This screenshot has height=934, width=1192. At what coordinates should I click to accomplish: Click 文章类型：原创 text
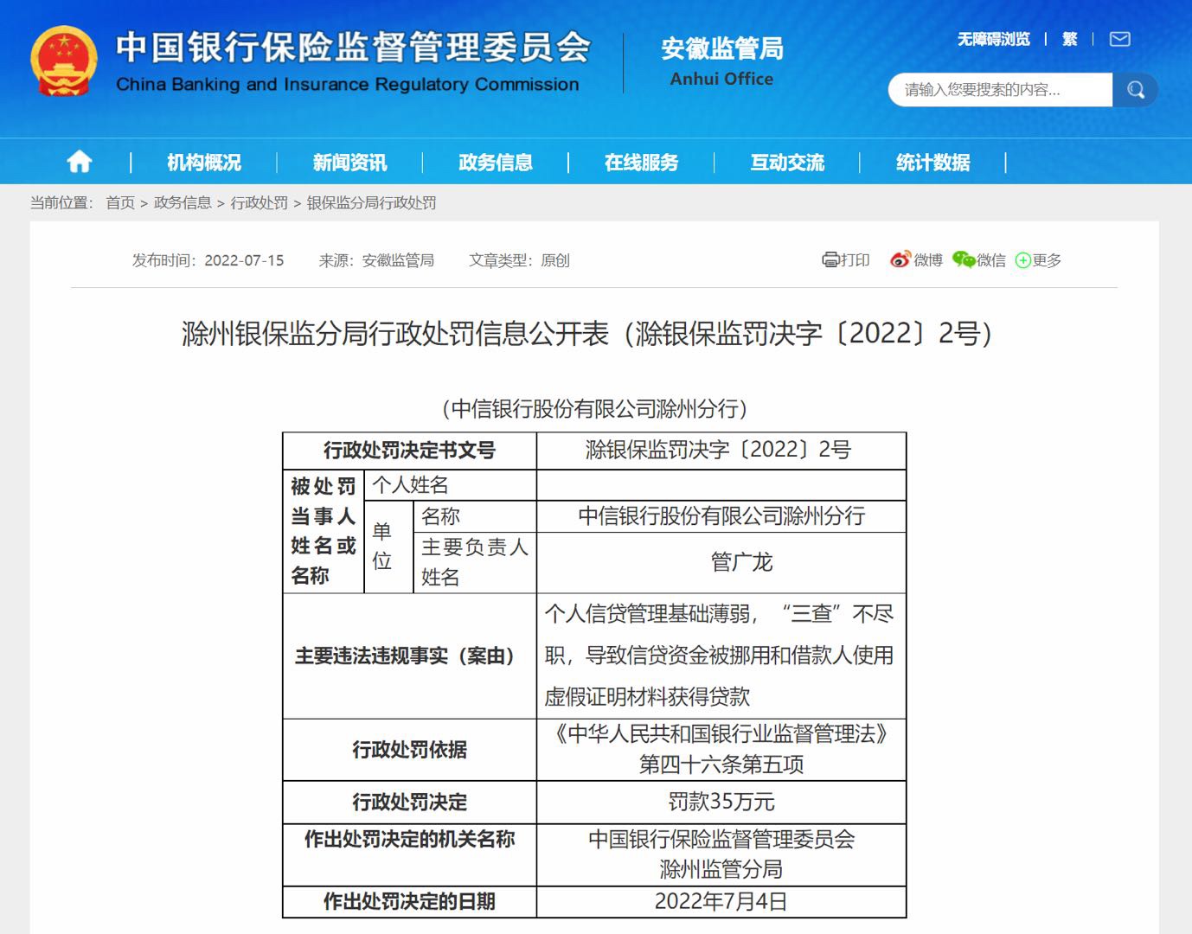coord(519,260)
